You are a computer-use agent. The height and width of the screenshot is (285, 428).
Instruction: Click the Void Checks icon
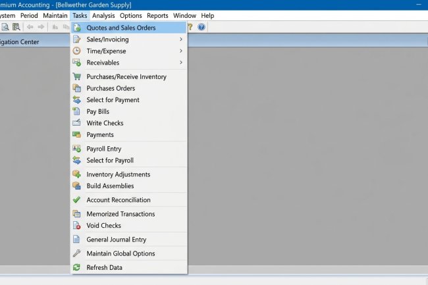coord(76,225)
